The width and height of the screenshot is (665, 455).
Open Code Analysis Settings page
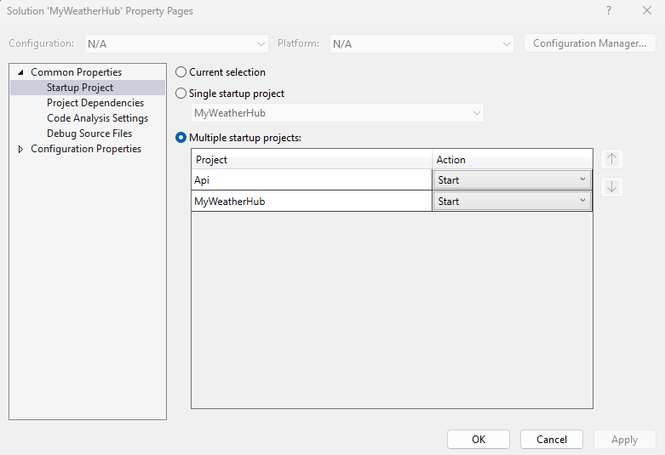(98, 118)
